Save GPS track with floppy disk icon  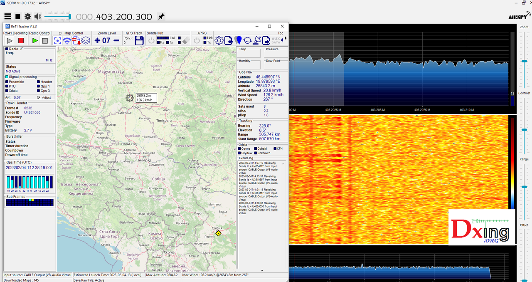click(x=139, y=40)
